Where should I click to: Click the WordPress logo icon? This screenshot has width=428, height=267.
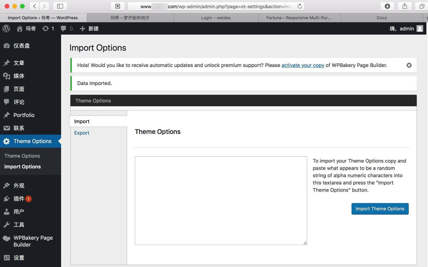click(6, 28)
